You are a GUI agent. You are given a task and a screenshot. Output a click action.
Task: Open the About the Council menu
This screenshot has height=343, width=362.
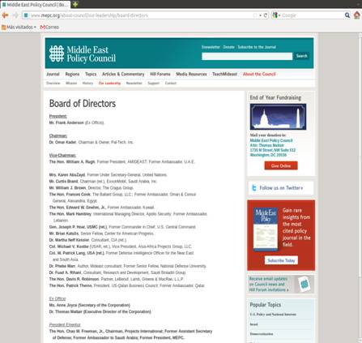click(x=259, y=74)
